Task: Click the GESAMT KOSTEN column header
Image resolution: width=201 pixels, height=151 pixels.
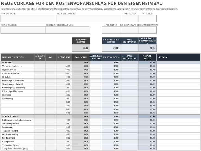Action: click(147, 57)
